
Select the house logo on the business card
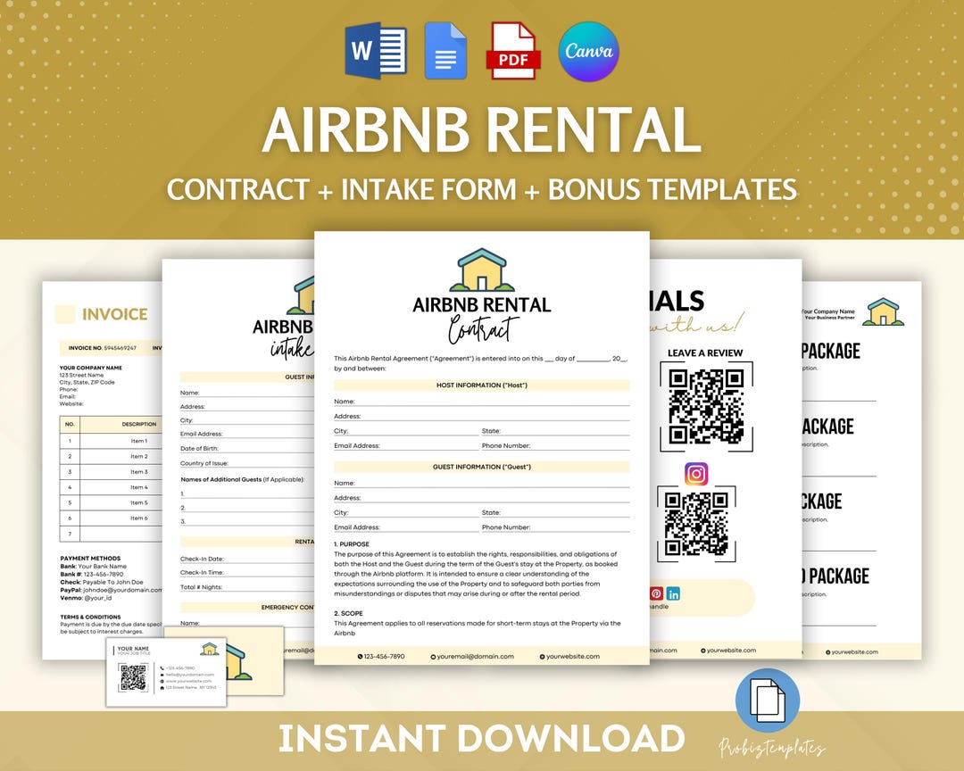[209, 650]
